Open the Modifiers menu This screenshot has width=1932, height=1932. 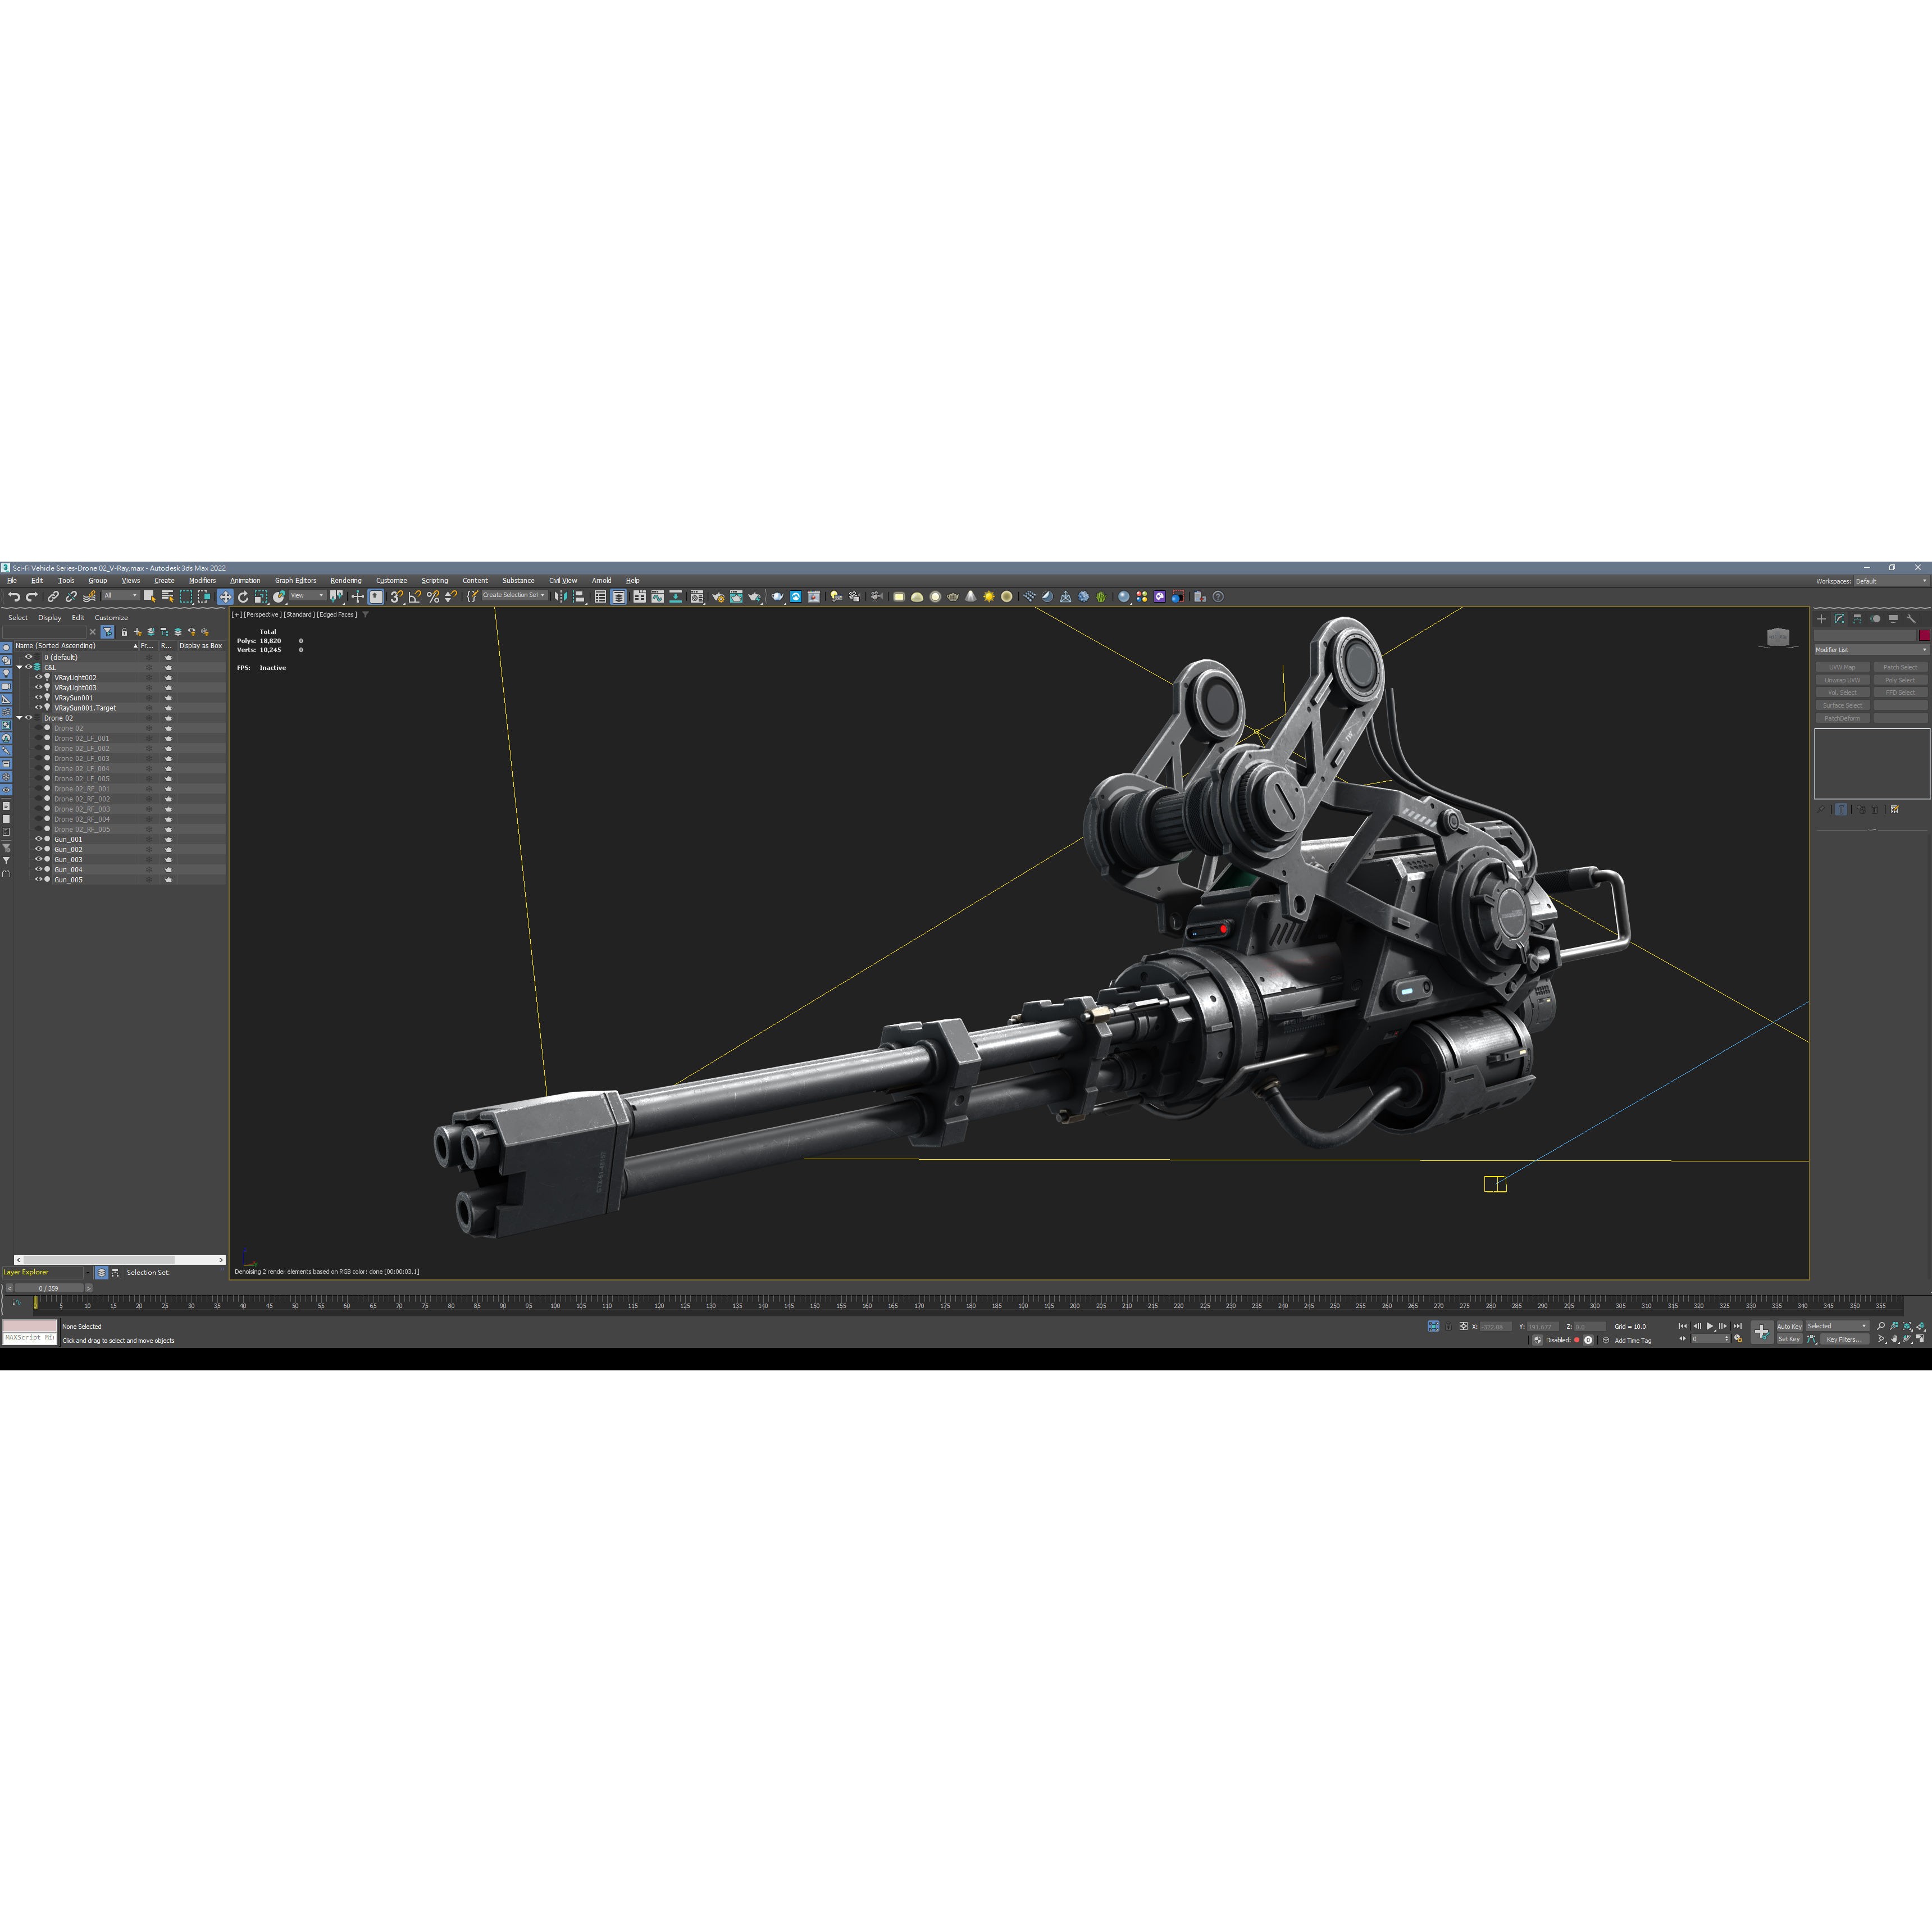pos(202,580)
